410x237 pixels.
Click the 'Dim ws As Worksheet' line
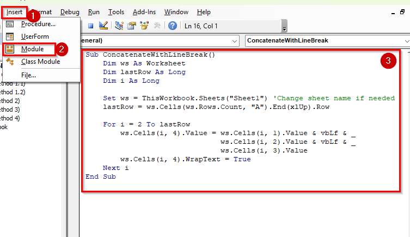[144, 63]
